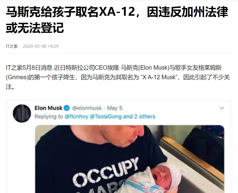This screenshot has height=193, width=238.
Task: Click the article headline about XA-12
Action: [x=117, y=20]
